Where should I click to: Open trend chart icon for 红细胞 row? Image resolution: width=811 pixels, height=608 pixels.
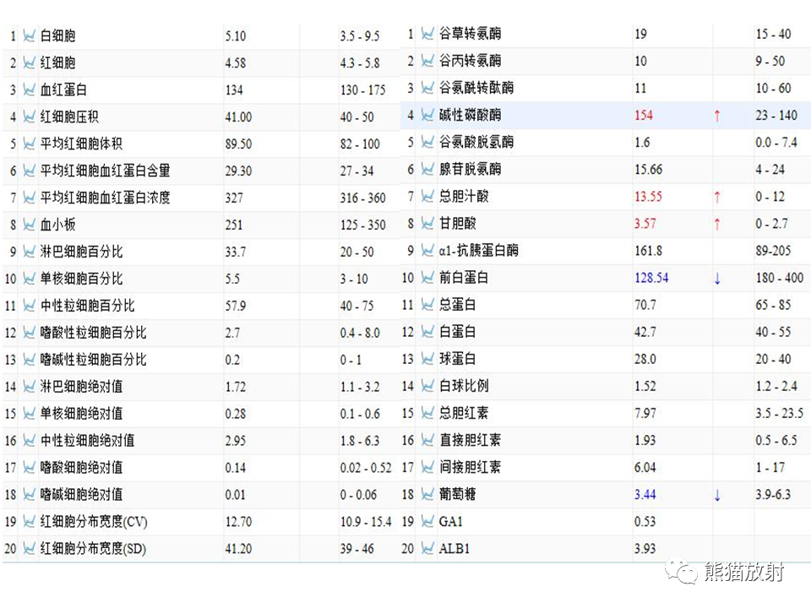coord(29,62)
